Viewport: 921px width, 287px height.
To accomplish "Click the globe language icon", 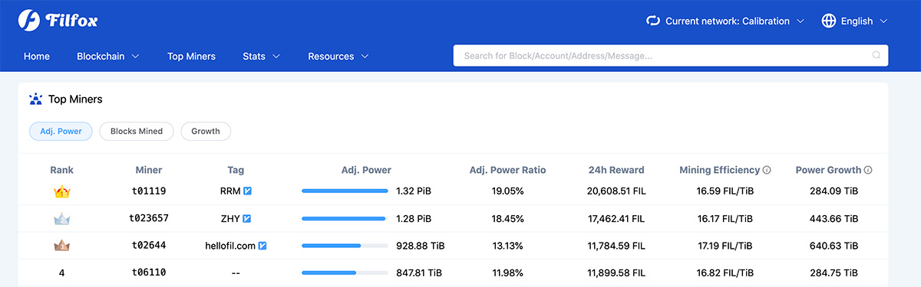I will (x=829, y=21).
